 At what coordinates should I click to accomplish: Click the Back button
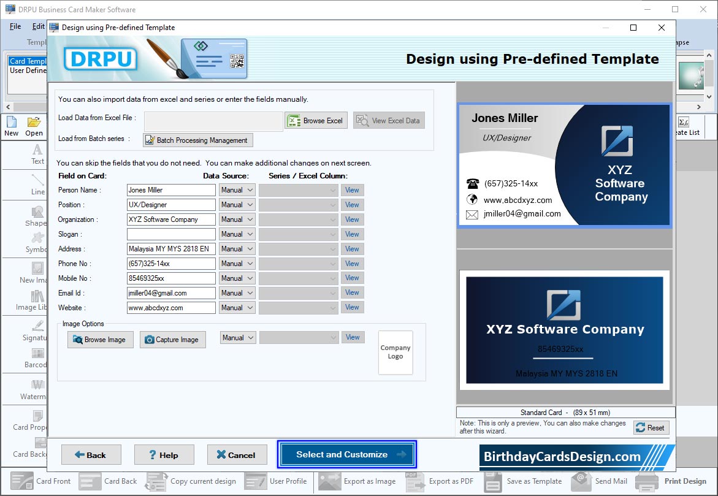click(91, 455)
